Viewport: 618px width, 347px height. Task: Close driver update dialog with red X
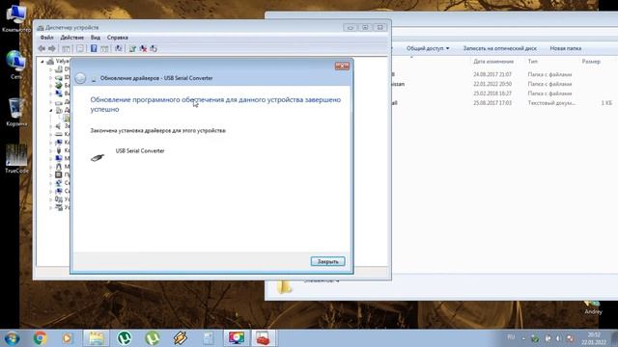point(342,66)
